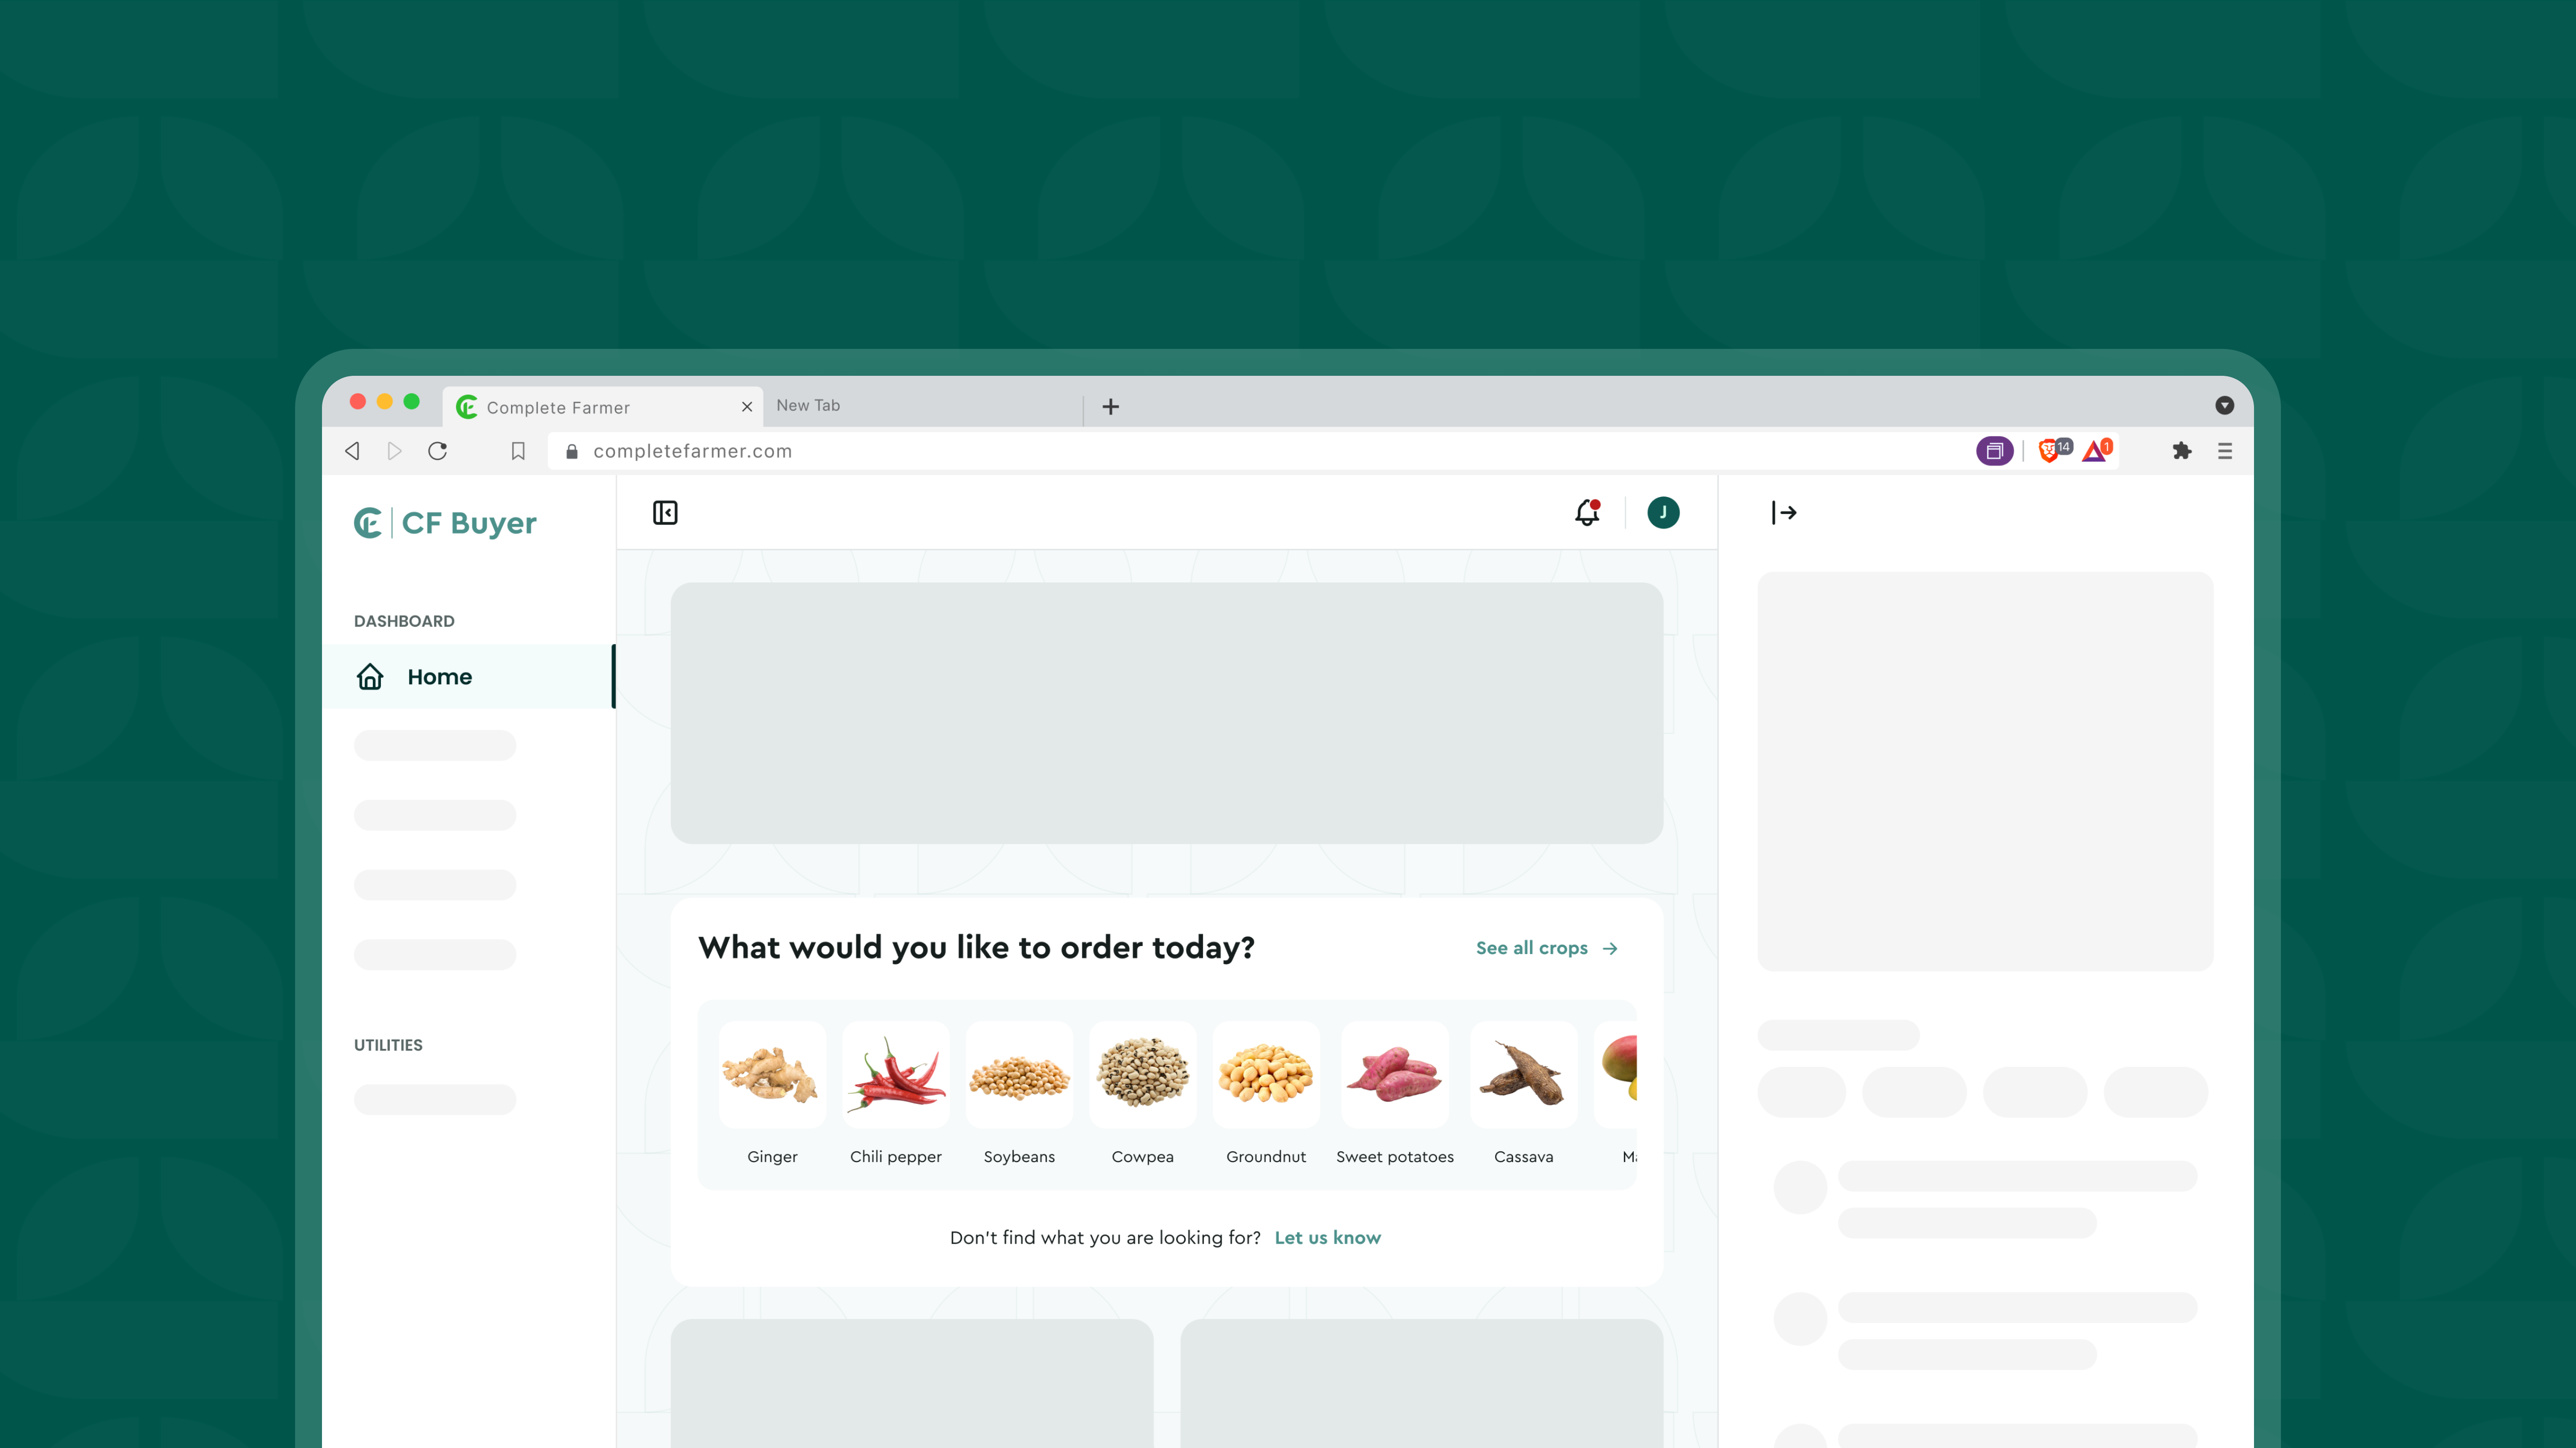Expand the tab search dropdown arrow
The height and width of the screenshot is (1448, 2576).
tap(2224, 405)
